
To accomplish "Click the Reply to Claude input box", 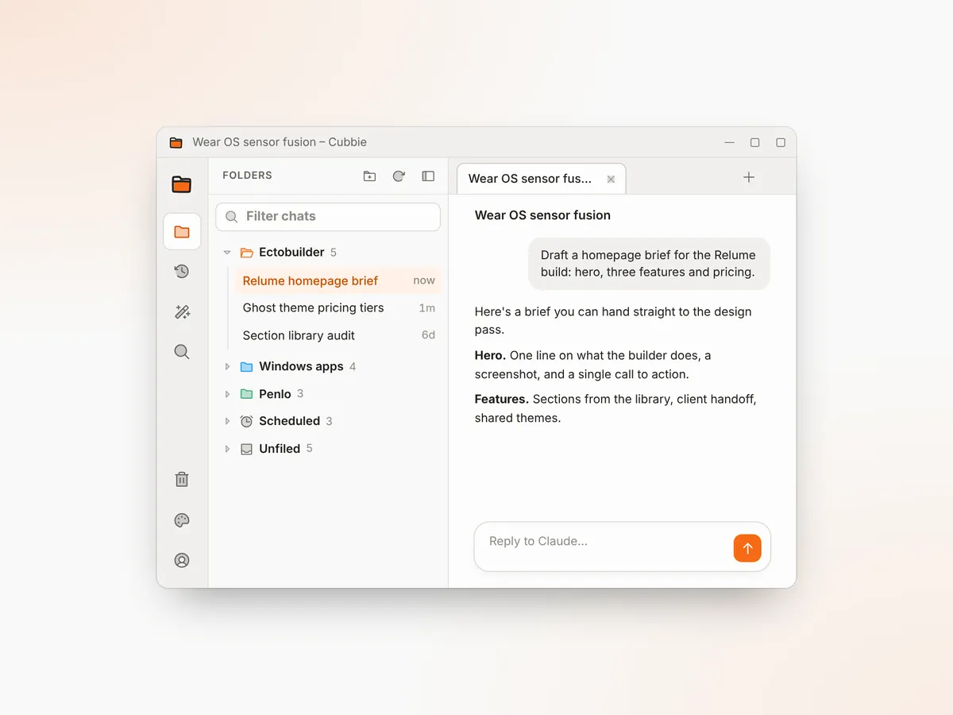I will tap(623, 547).
